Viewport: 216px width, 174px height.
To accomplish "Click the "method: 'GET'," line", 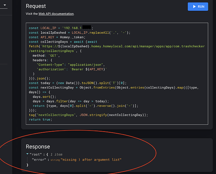I will click(x=46, y=56).
